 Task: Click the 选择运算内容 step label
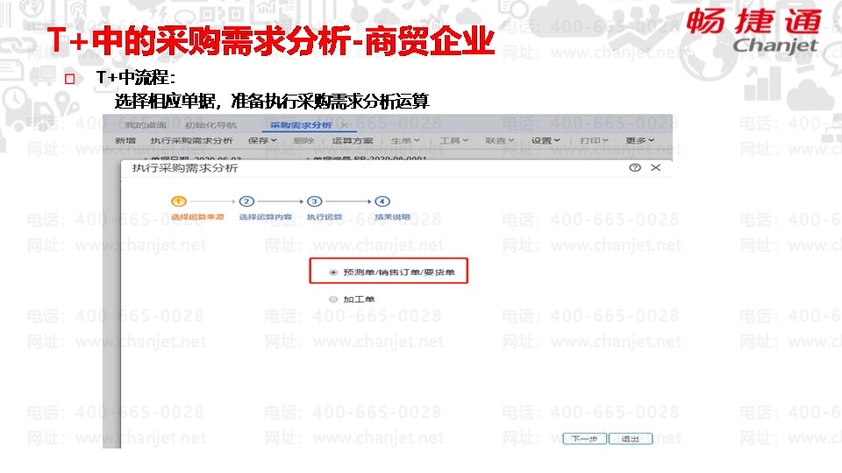tap(265, 217)
